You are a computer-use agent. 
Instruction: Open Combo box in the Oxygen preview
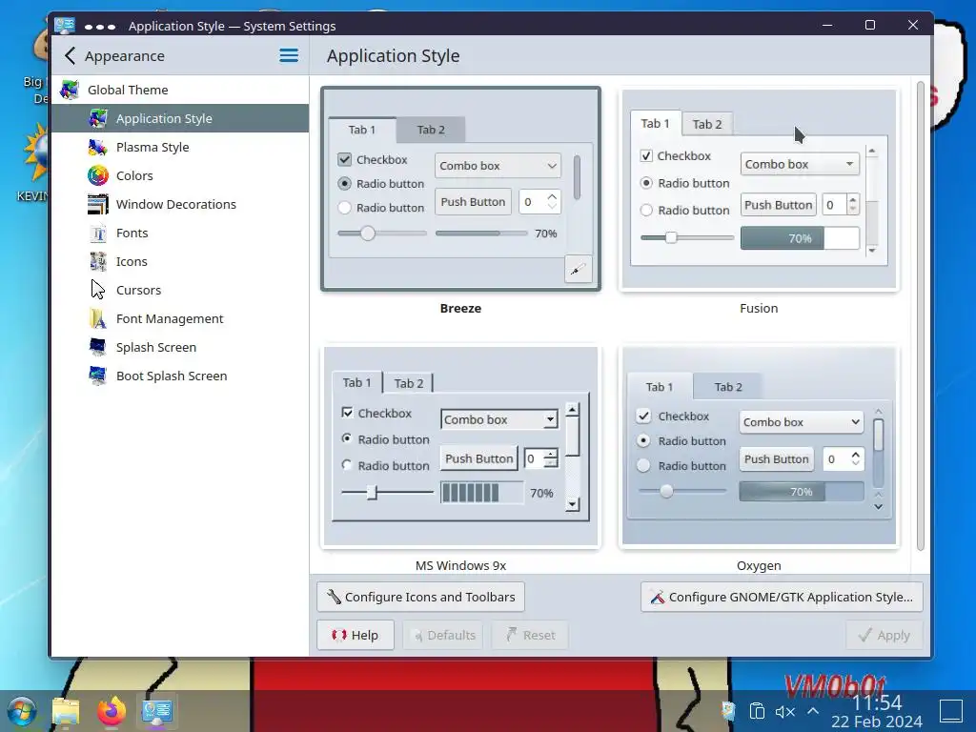pos(801,422)
